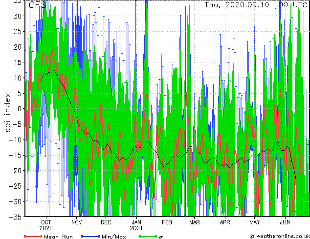This screenshot has width=310, height=239.
Task: Click the y-axis value 15
Action: (18, 62)
